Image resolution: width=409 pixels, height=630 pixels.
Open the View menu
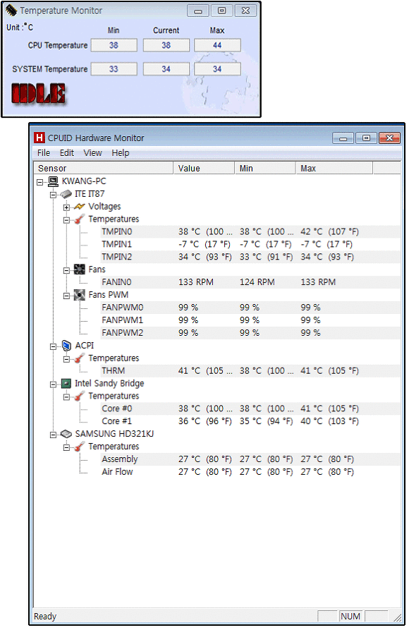[93, 153]
